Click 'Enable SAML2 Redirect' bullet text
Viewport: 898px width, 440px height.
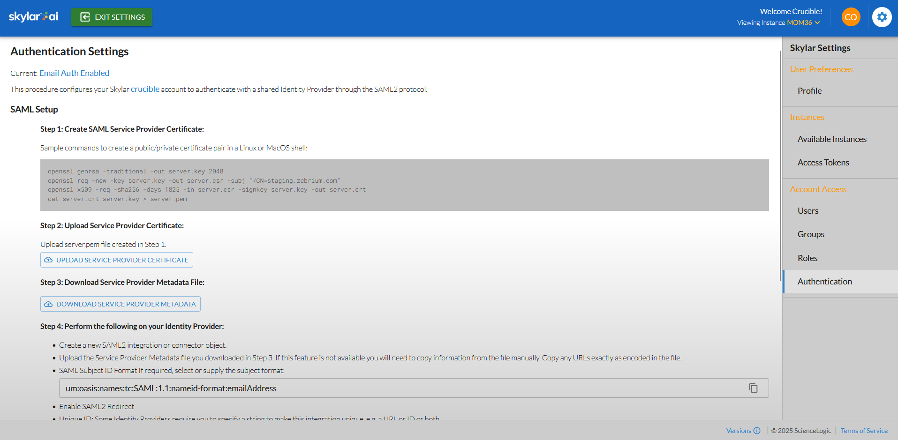pos(97,407)
